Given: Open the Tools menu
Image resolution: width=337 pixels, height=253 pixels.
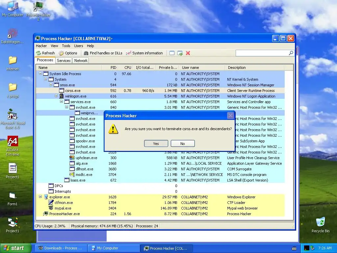Looking at the screenshot, I should point(66,46).
